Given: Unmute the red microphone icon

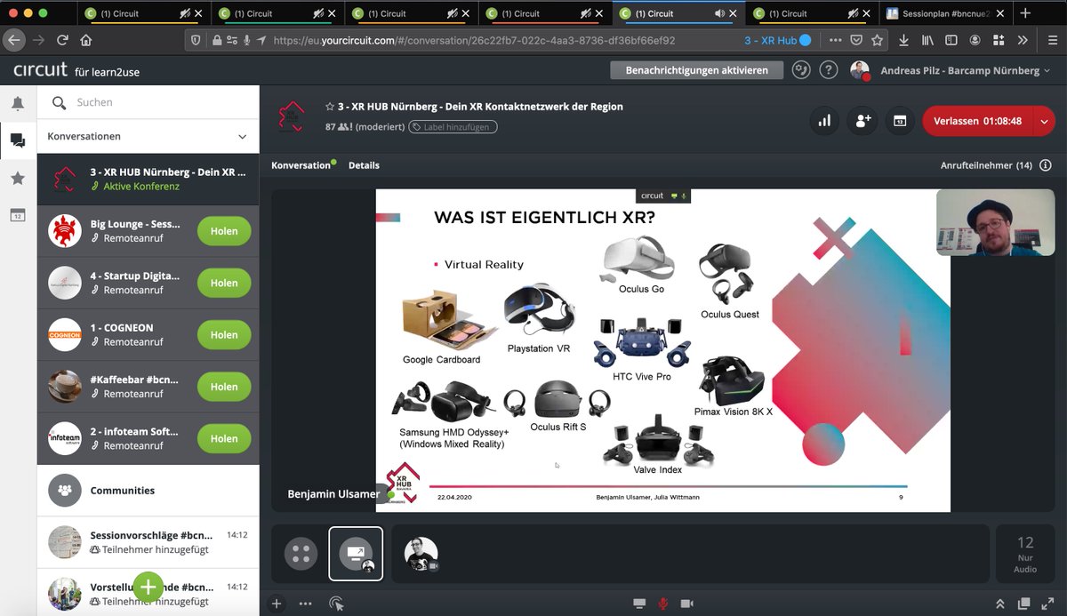Looking at the screenshot, I should [x=662, y=604].
